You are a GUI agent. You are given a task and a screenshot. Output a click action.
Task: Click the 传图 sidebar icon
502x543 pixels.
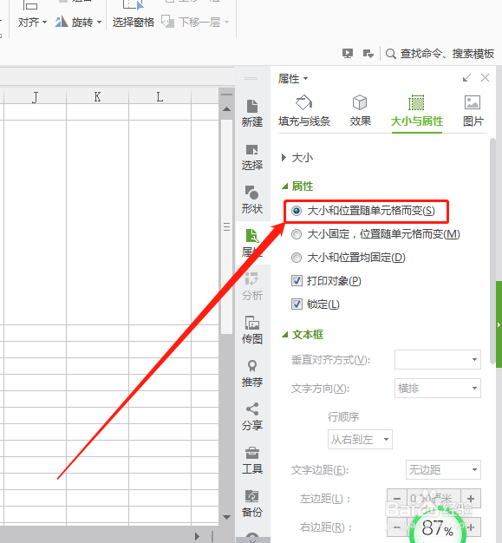(252, 330)
